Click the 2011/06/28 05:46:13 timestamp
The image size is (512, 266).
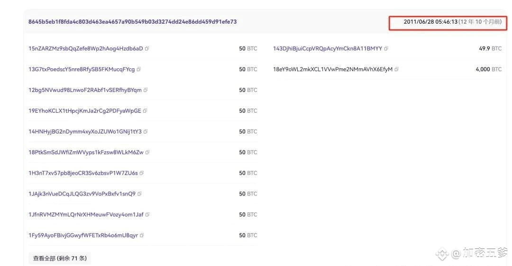430,22
